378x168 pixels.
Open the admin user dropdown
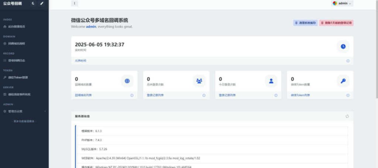point(342,3)
